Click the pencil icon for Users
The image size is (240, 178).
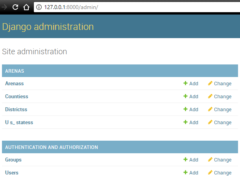pyautogui.click(x=210, y=172)
